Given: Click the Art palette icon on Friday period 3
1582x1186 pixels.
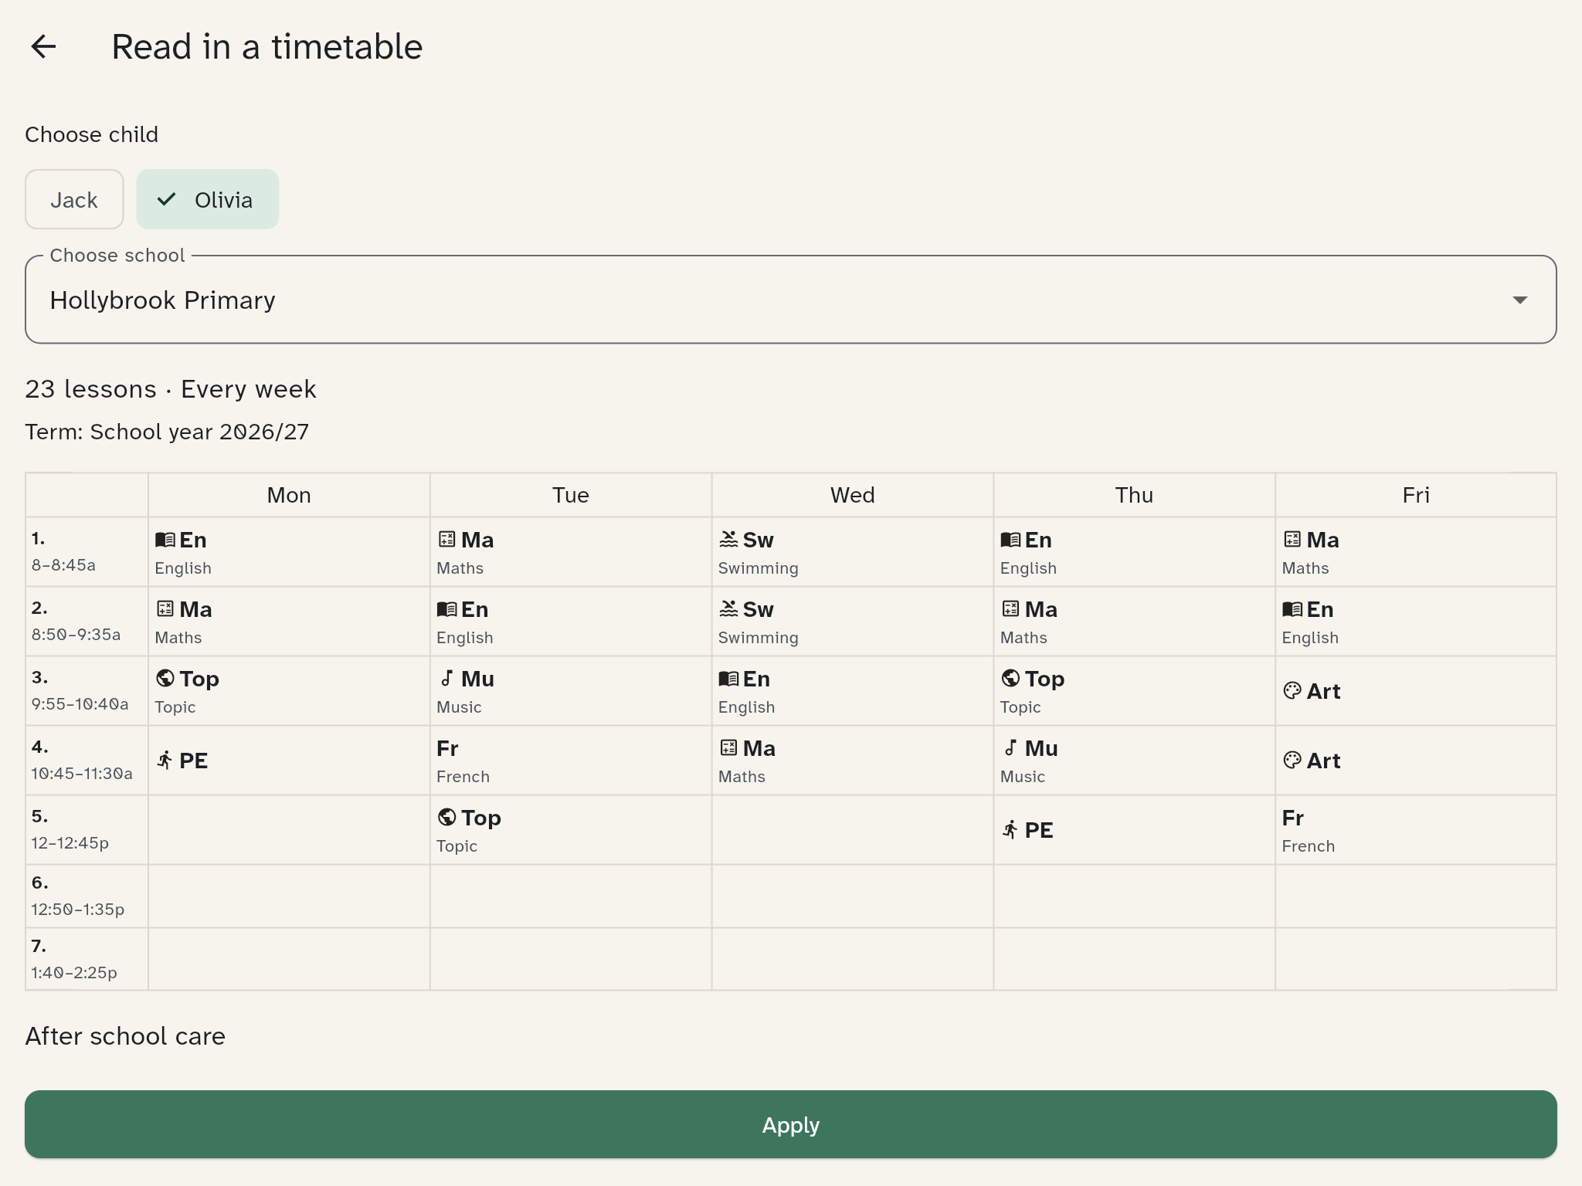Looking at the screenshot, I should point(1292,690).
